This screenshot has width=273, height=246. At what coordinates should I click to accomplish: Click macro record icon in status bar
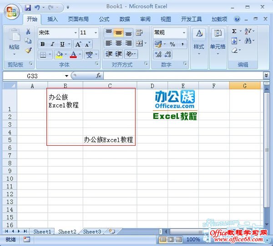27,240
